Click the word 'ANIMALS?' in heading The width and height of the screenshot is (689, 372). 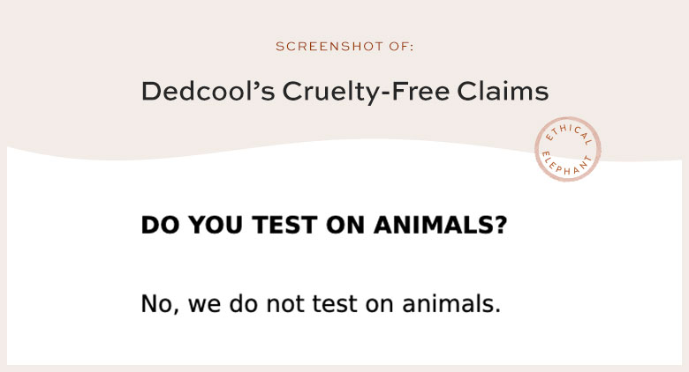(x=440, y=225)
